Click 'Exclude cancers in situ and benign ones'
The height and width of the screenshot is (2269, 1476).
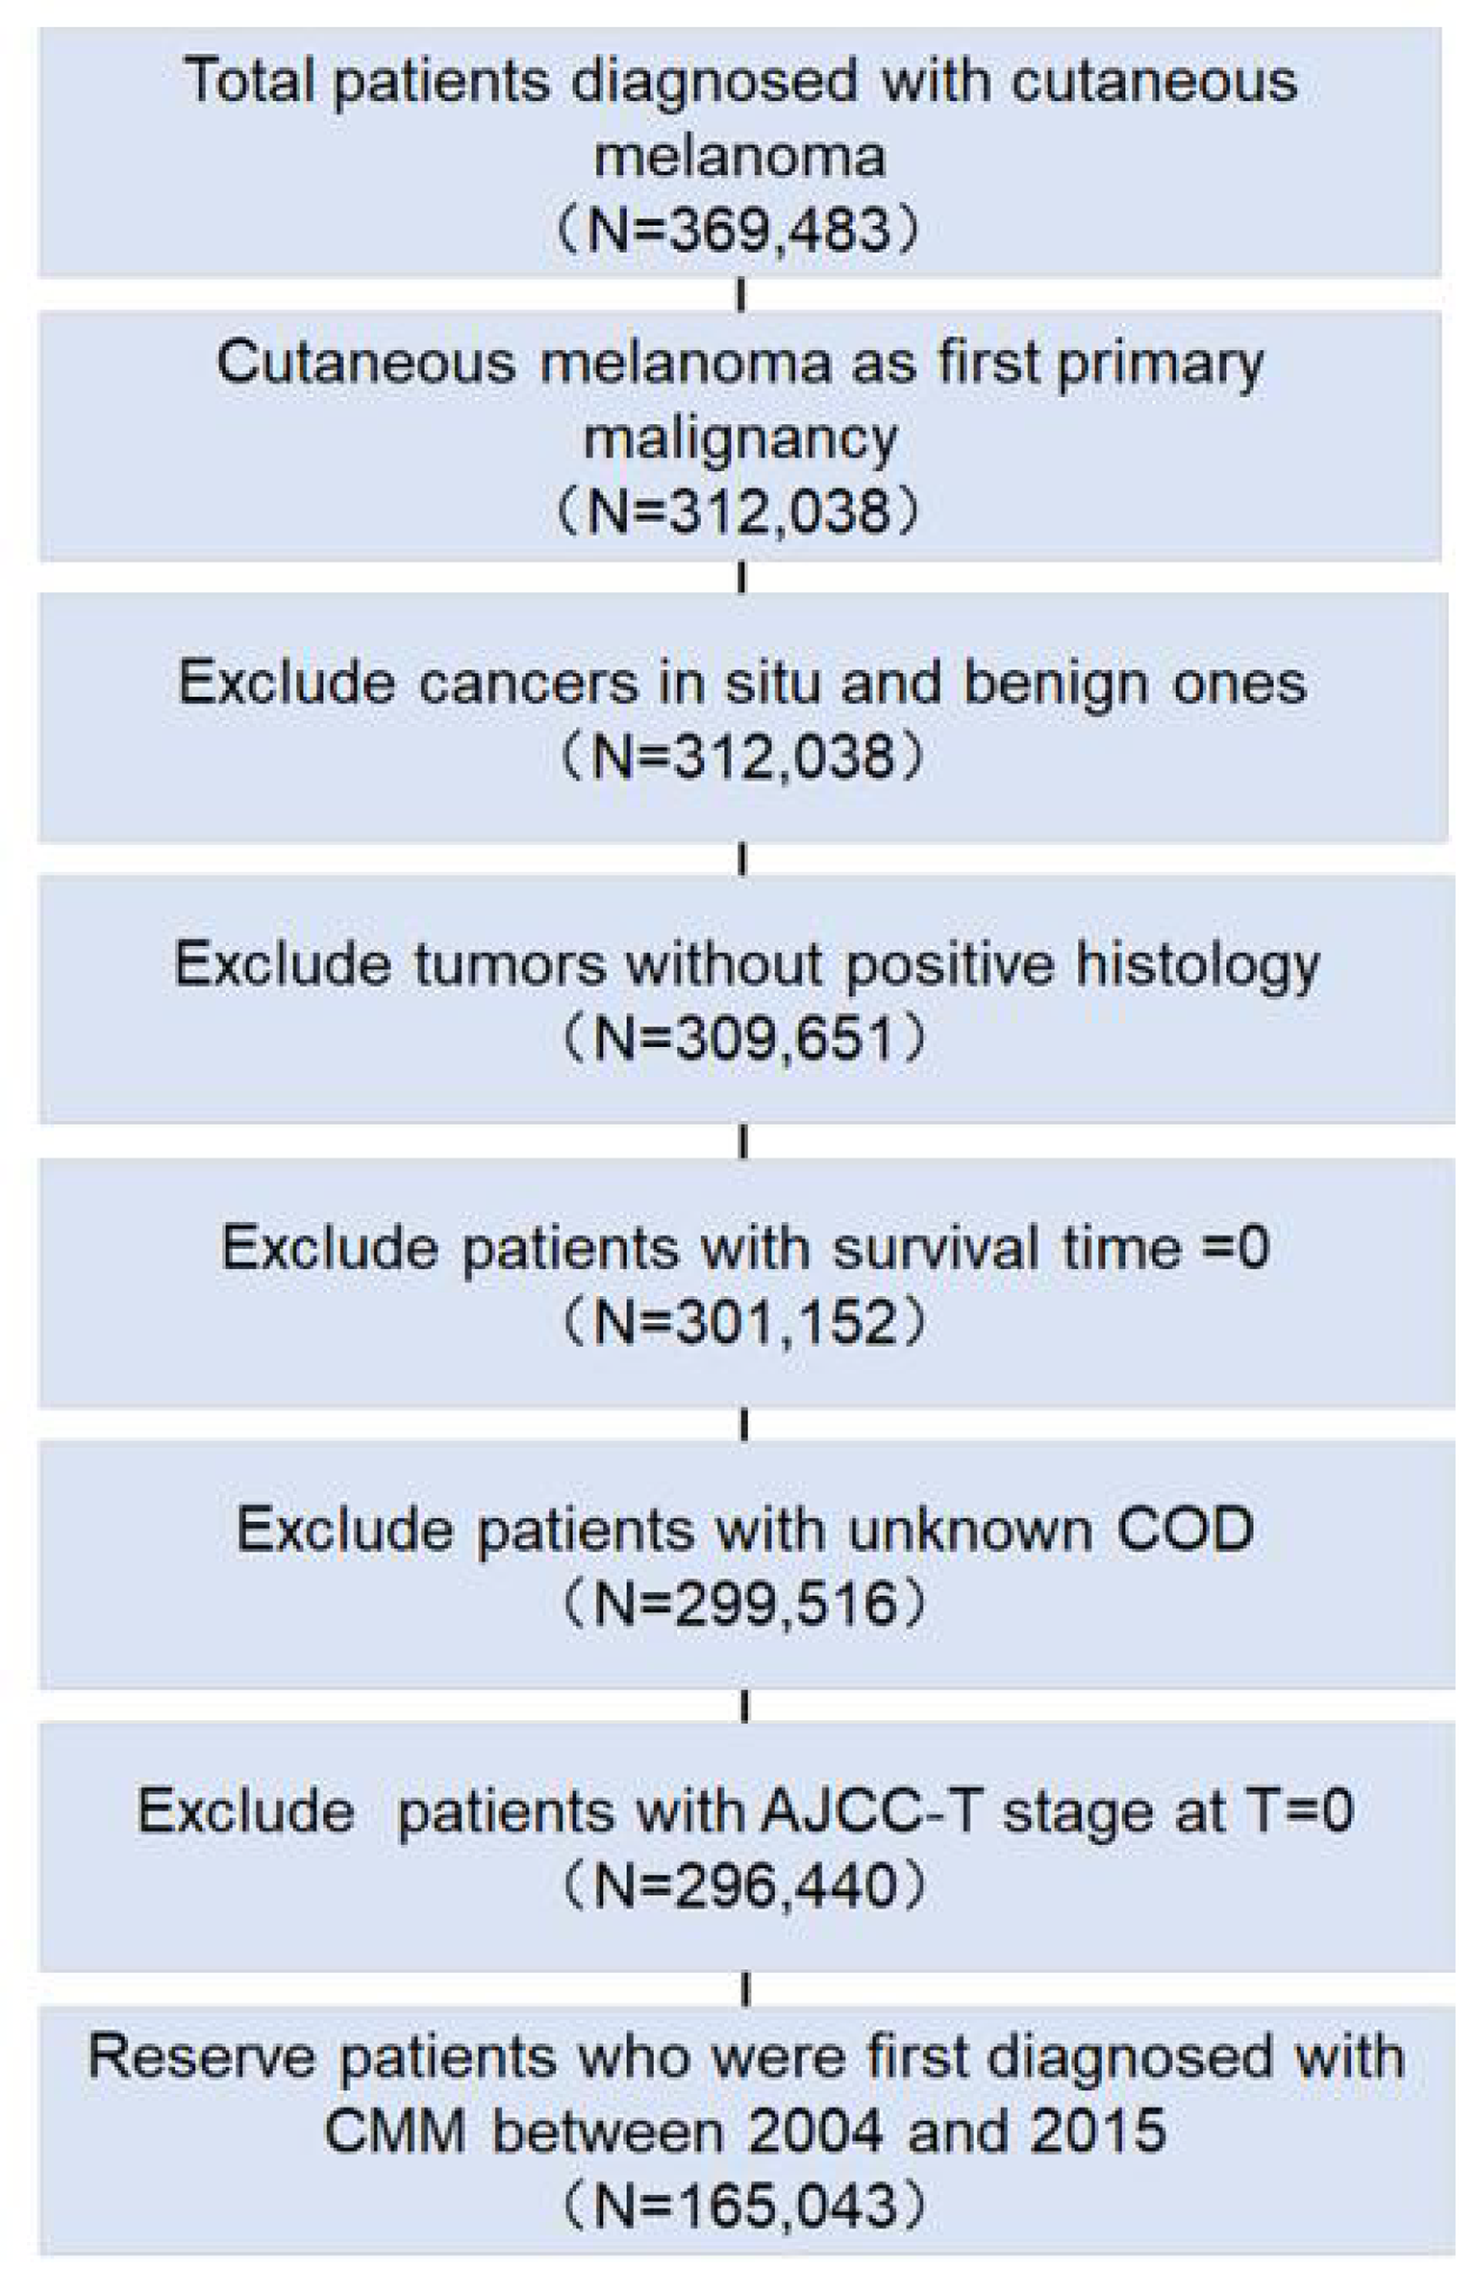click(x=740, y=685)
